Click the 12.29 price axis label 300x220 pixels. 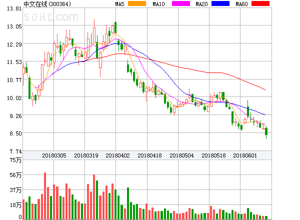click(x=14, y=44)
